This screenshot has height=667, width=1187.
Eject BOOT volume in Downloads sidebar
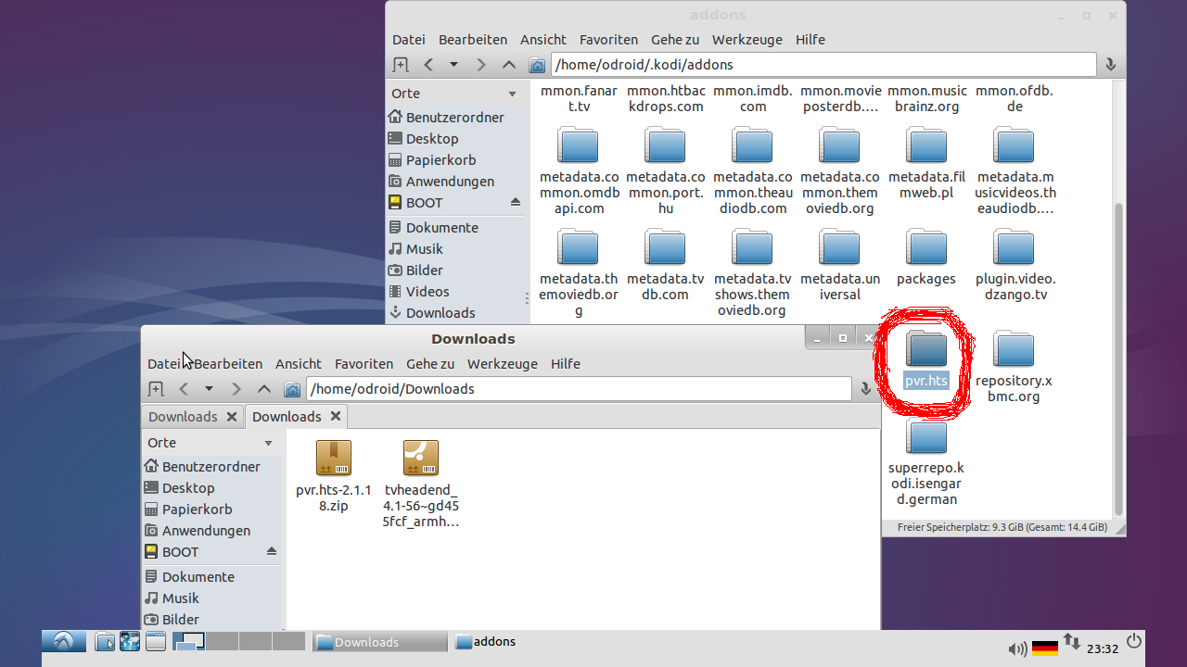click(272, 551)
